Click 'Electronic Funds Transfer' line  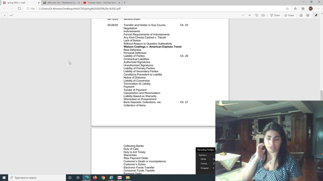[139, 168]
